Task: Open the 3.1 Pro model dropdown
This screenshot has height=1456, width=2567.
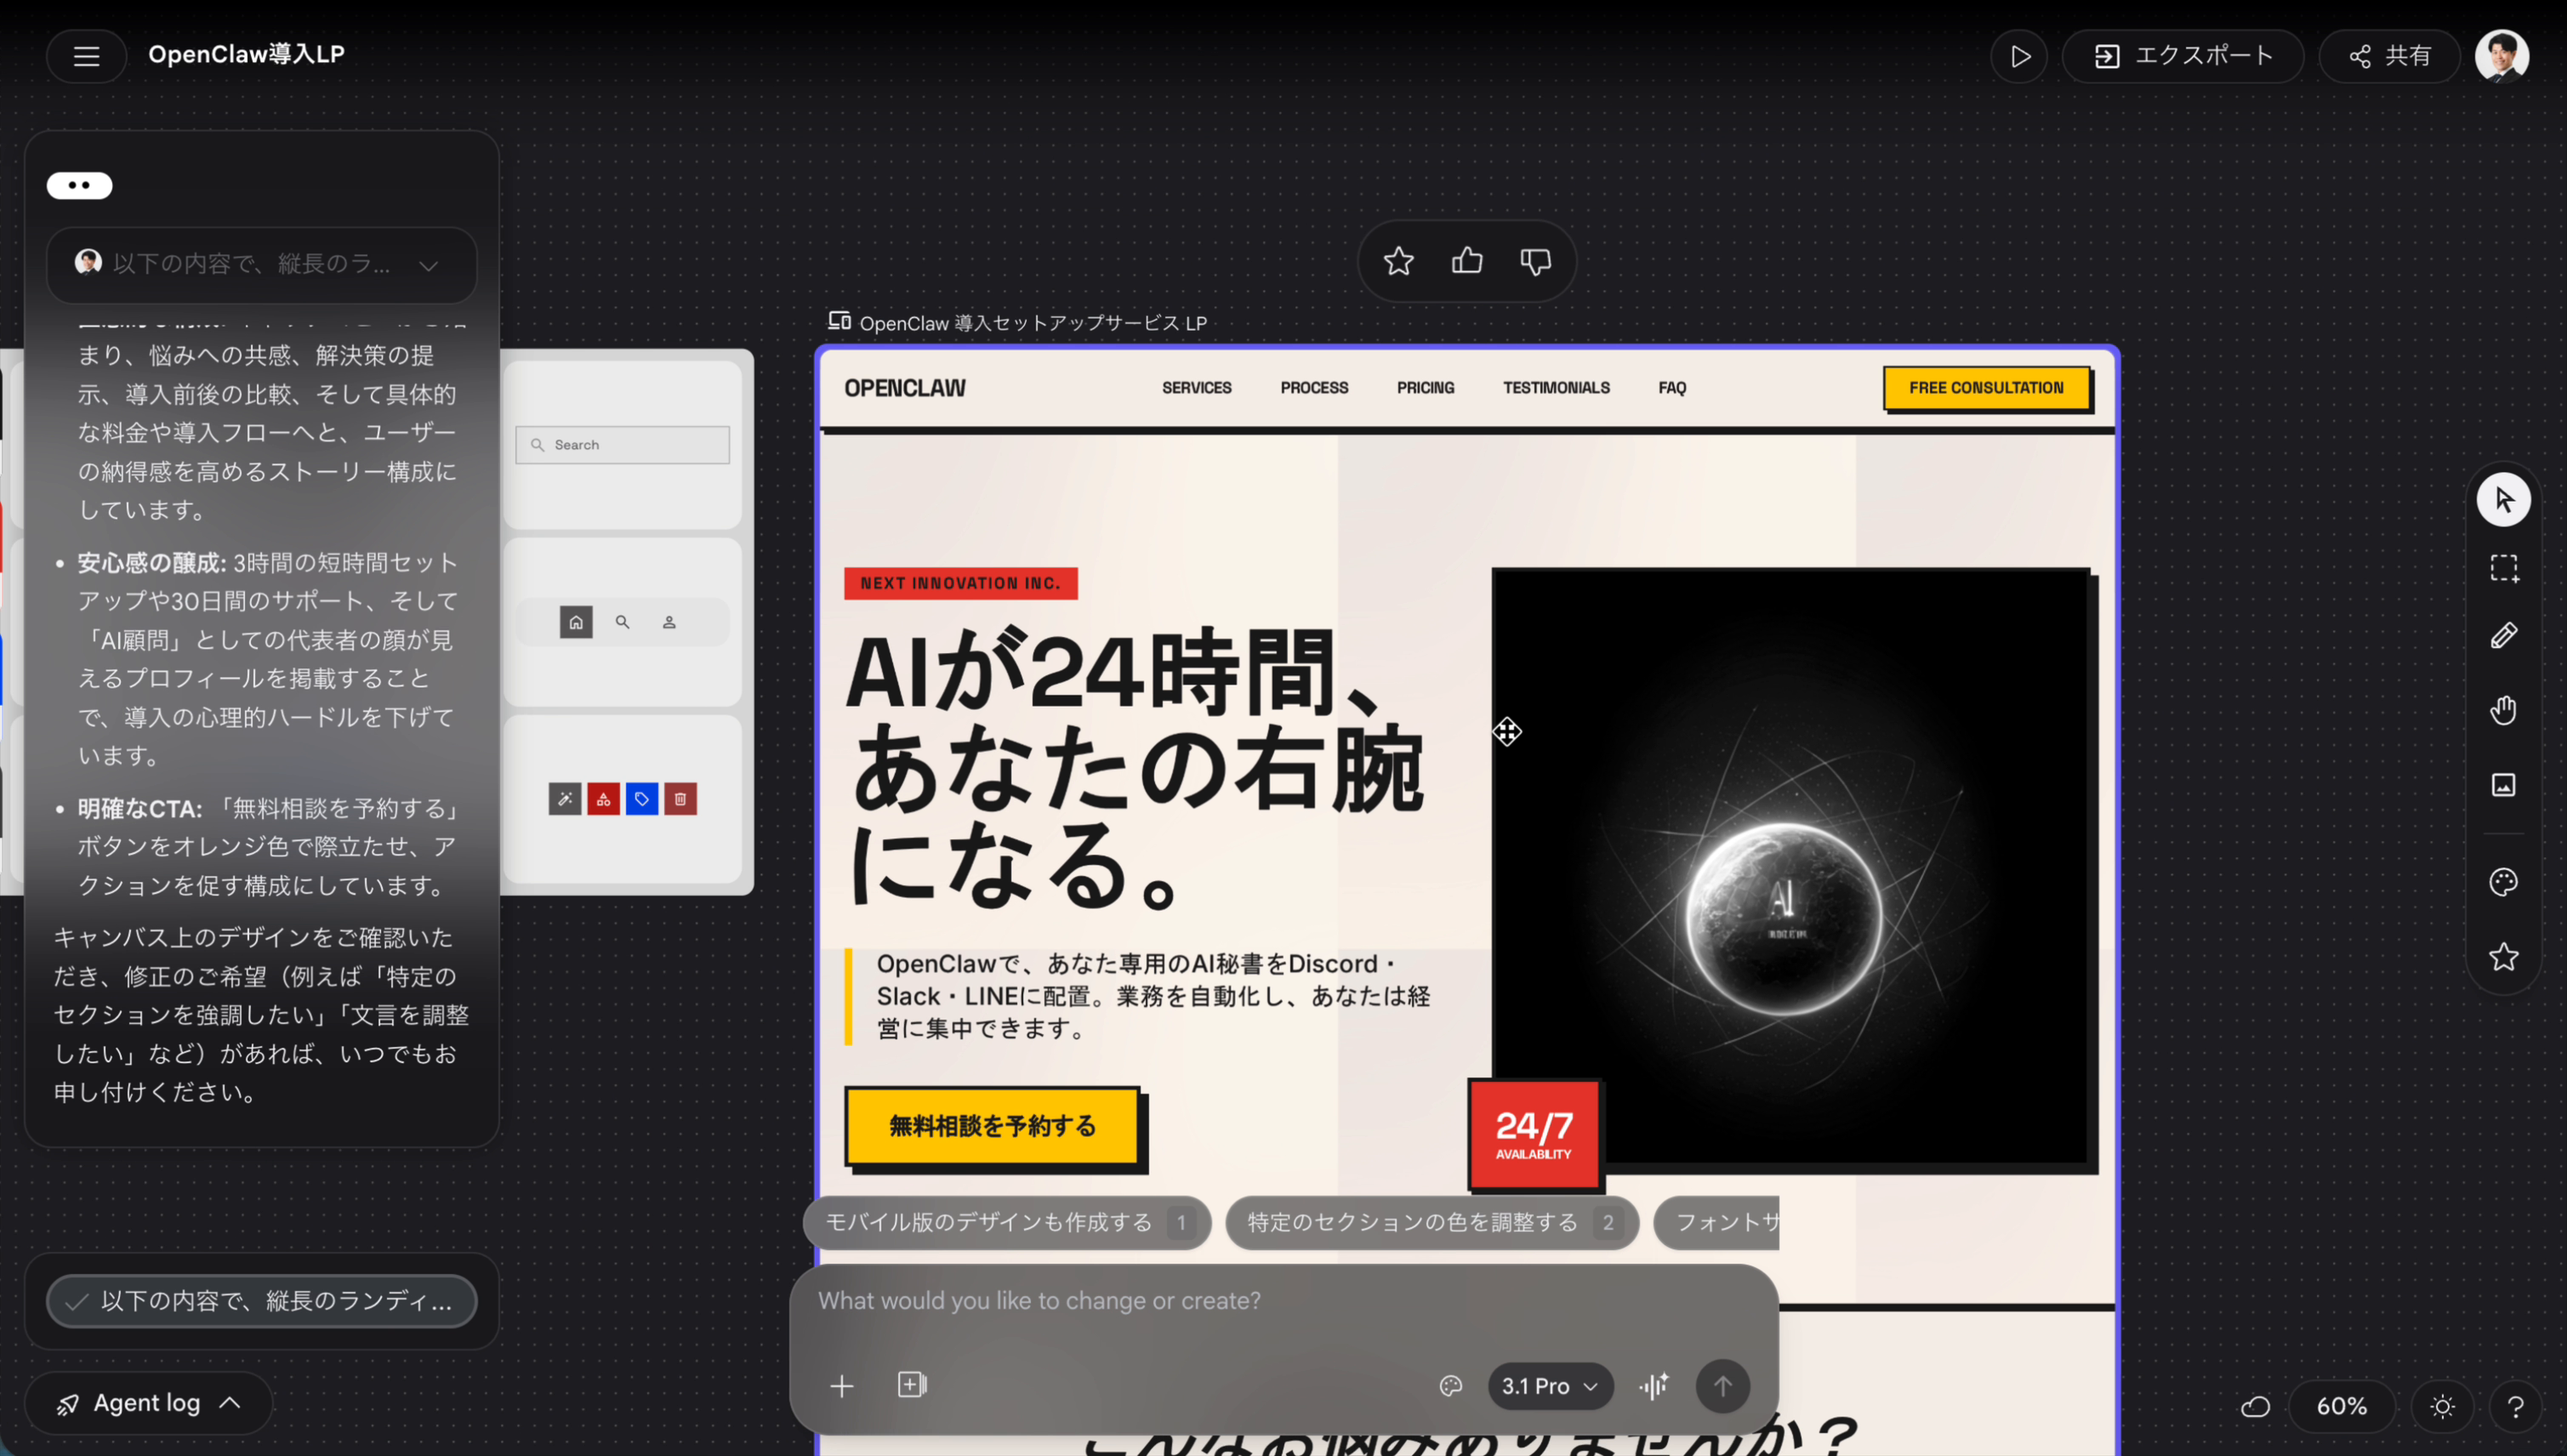Action: click(1549, 1386)
